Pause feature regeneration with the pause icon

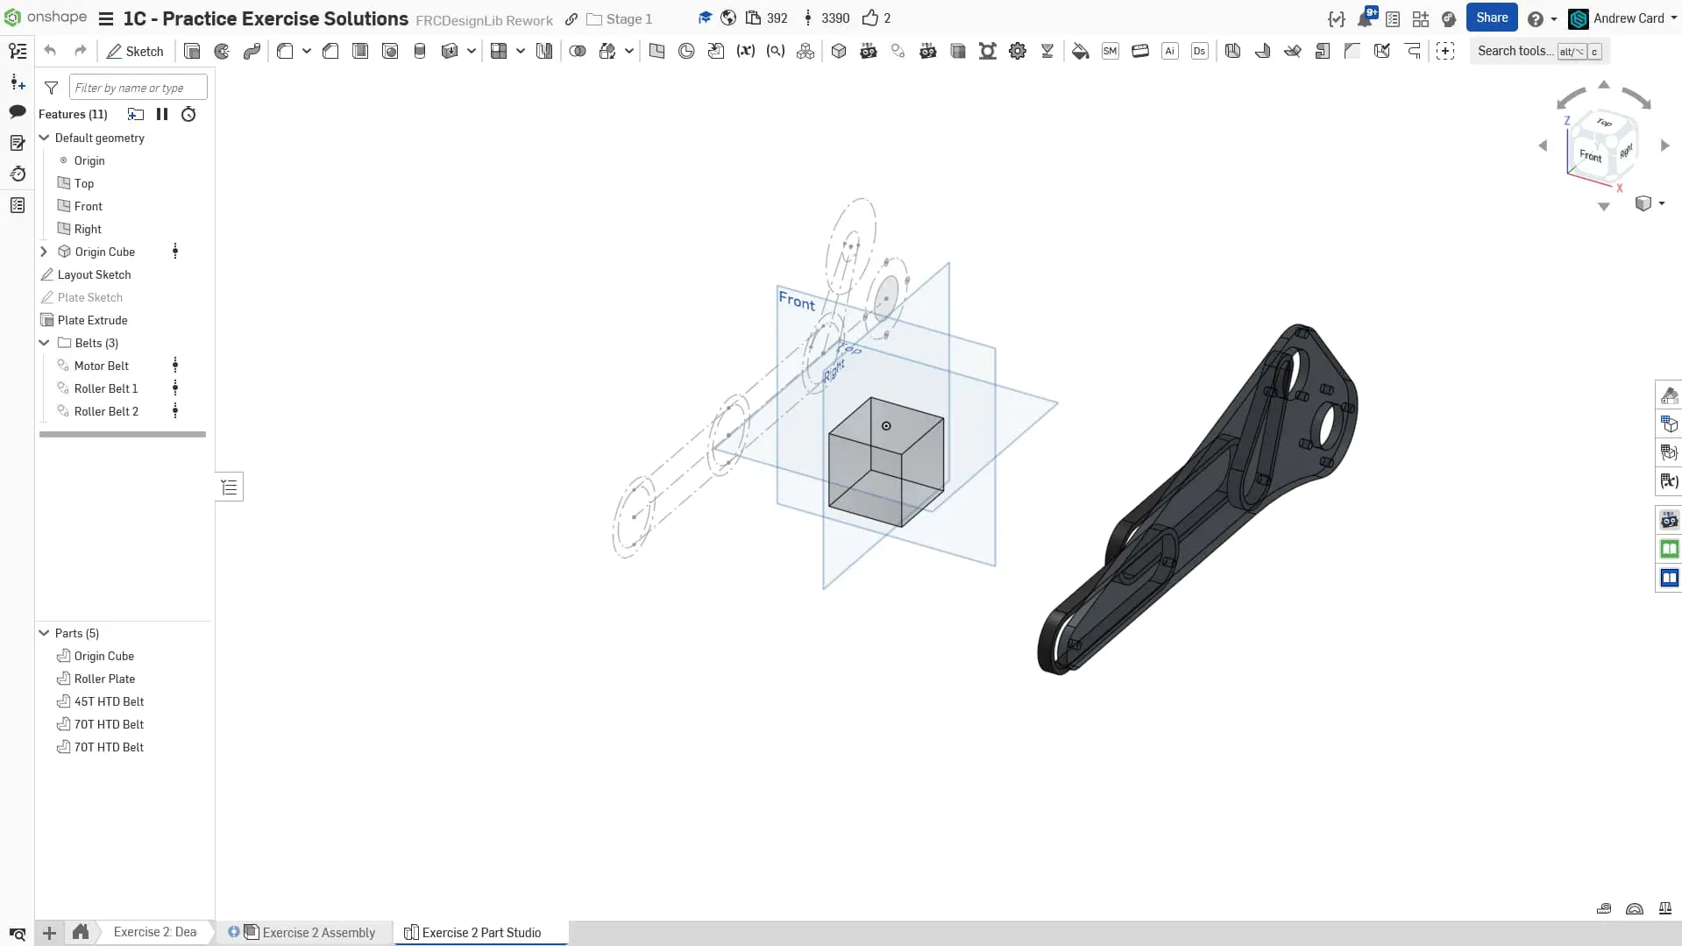coord(162,114)
